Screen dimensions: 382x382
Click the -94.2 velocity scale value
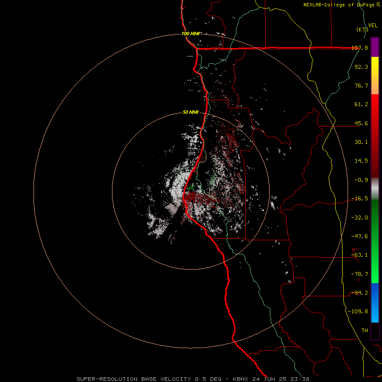(360, 293)
